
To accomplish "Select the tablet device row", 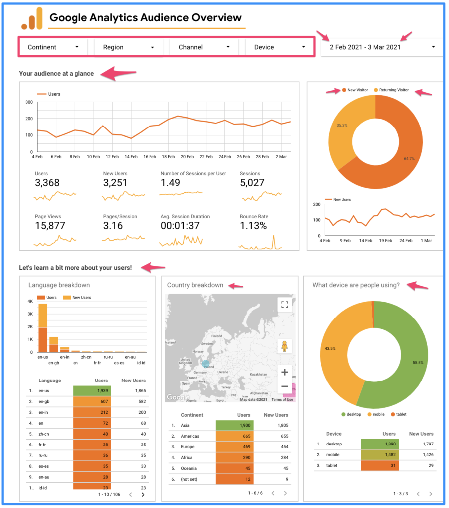I will click(375, 465).
